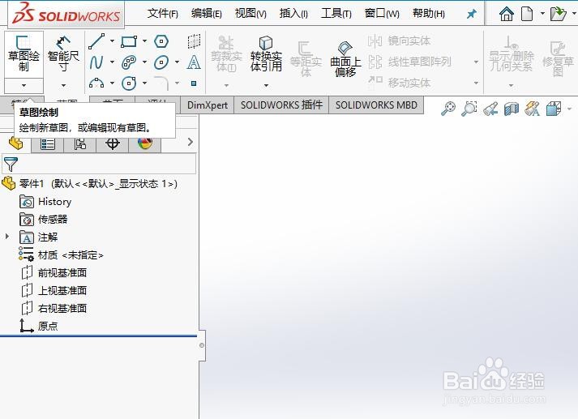Select the Smart Dimension (智能尺寸) tool

point(63,54)
